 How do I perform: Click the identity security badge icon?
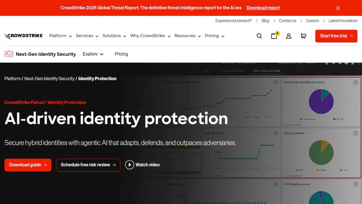(x=9, y=54)
